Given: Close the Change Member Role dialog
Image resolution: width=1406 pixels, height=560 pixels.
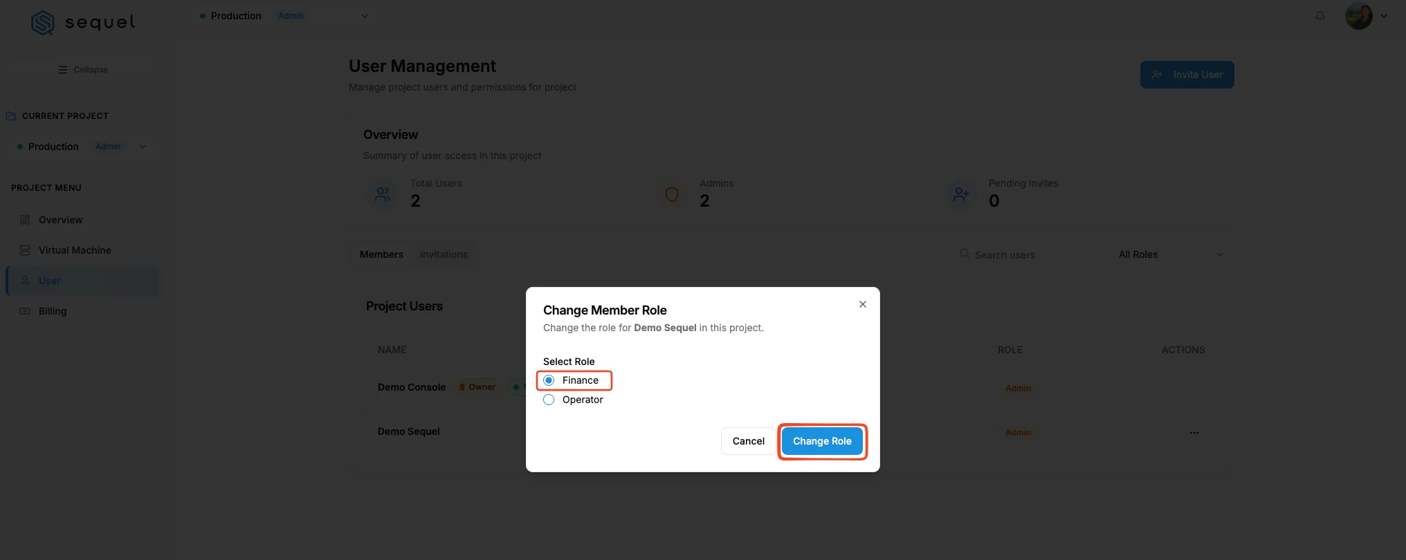Looking at the screenshot, I should click(863, 304).
